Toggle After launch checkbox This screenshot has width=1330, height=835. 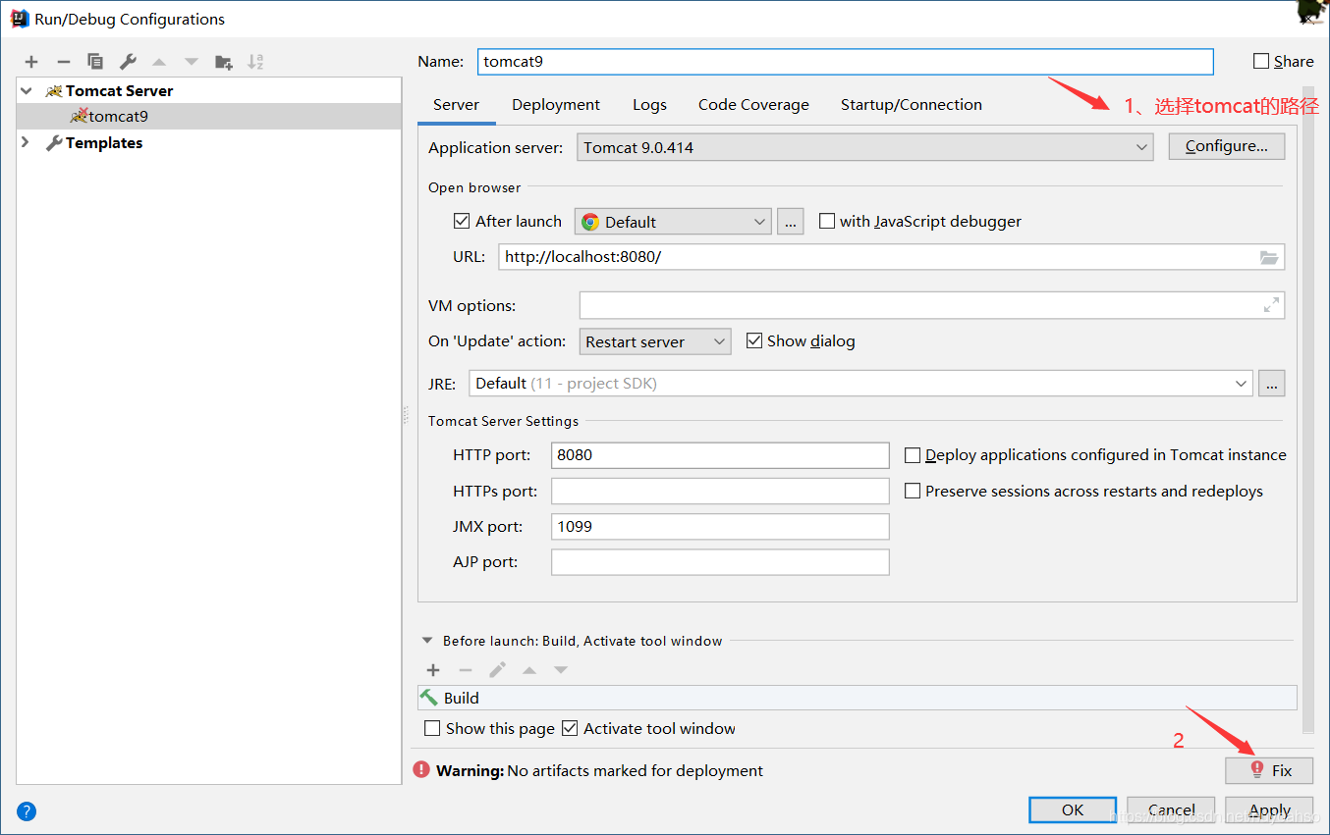(462, 221)
